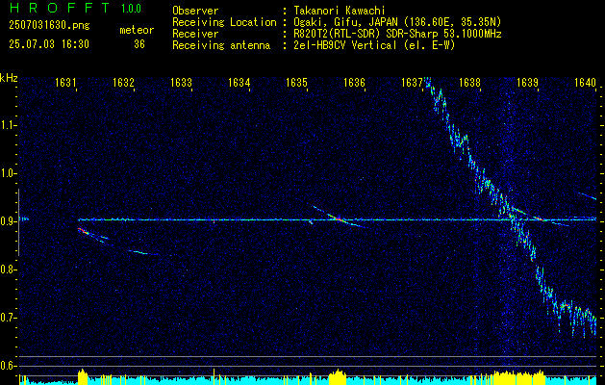The image size is (605, 385).
Task: Click the 0.7 kHz axis label
Action: 7,319
